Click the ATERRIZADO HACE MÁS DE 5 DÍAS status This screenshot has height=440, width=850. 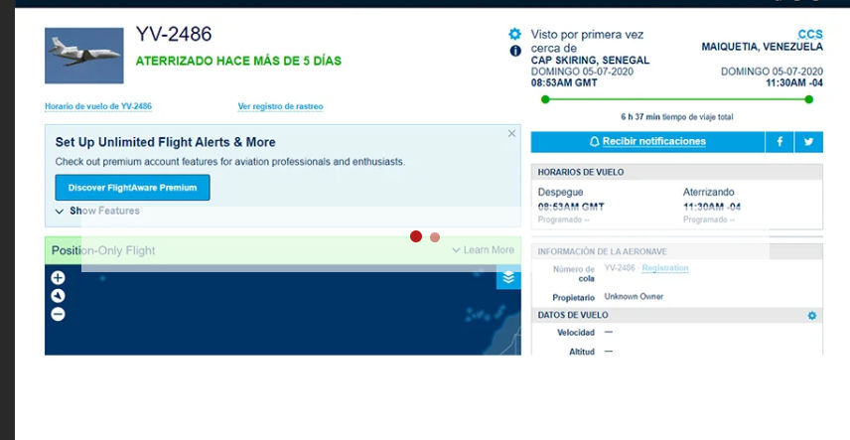[x=238, y=61]
